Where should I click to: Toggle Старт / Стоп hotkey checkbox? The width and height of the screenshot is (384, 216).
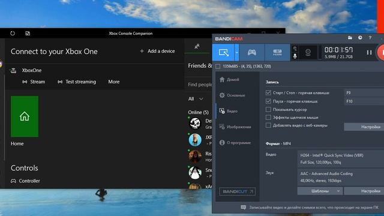(268, 93)
